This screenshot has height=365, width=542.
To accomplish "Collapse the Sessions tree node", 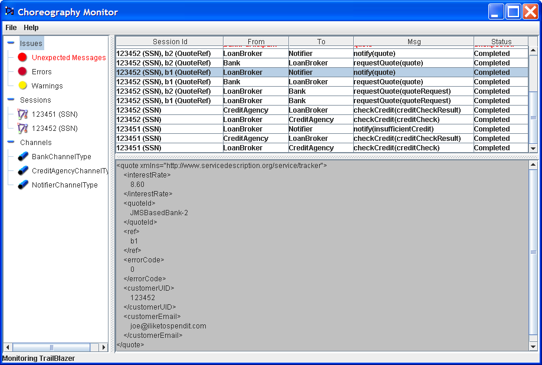I will [x=11, y=100].
